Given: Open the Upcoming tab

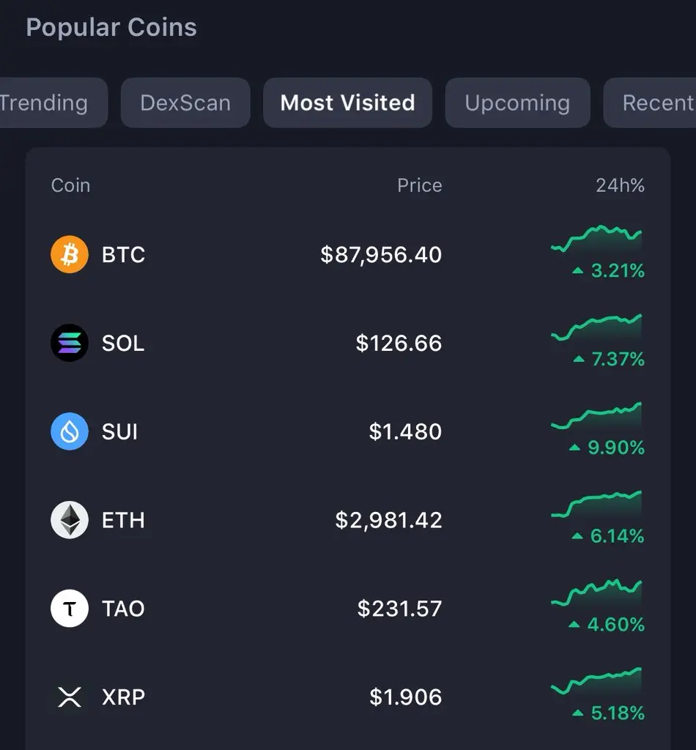Looking at the screenshot, I should 517,103.
